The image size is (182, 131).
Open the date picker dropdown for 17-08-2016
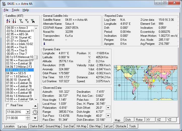[x=28, y=112]
